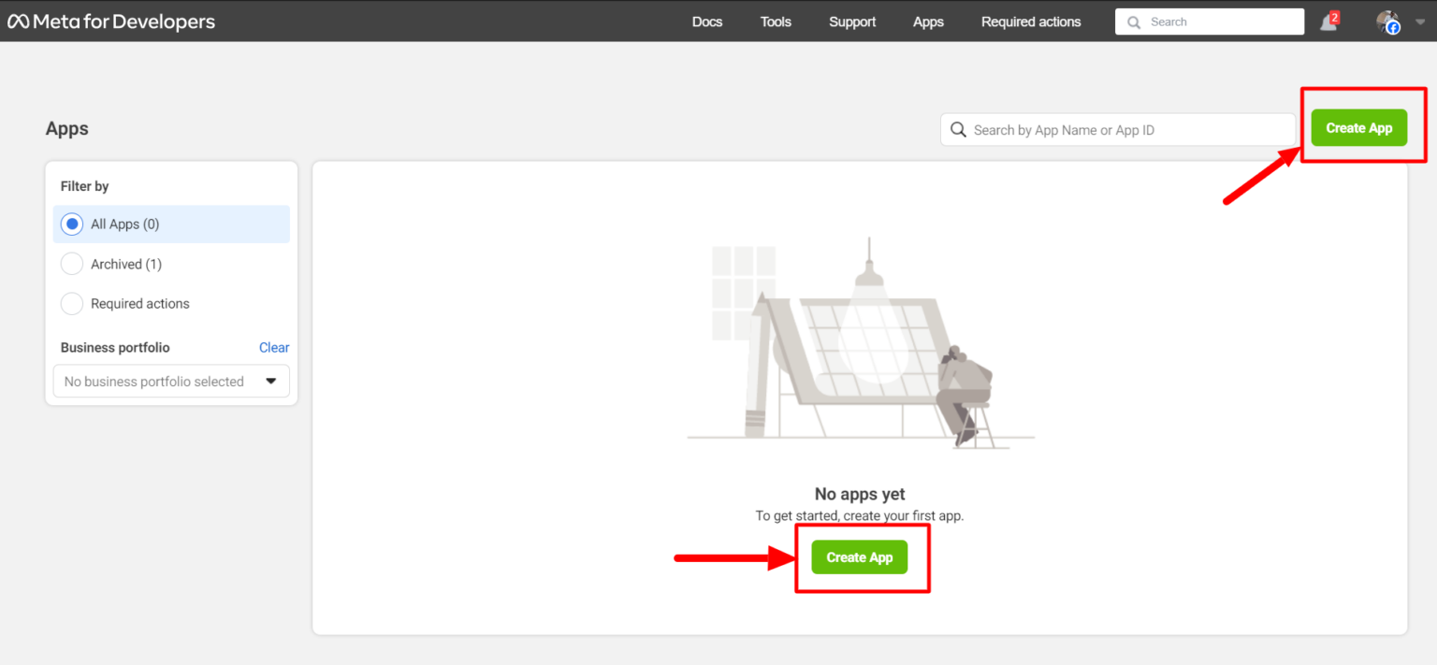The image size is (1437, 665).
Task: Click the Facebook profile avatar
Action: point(1386,22)
